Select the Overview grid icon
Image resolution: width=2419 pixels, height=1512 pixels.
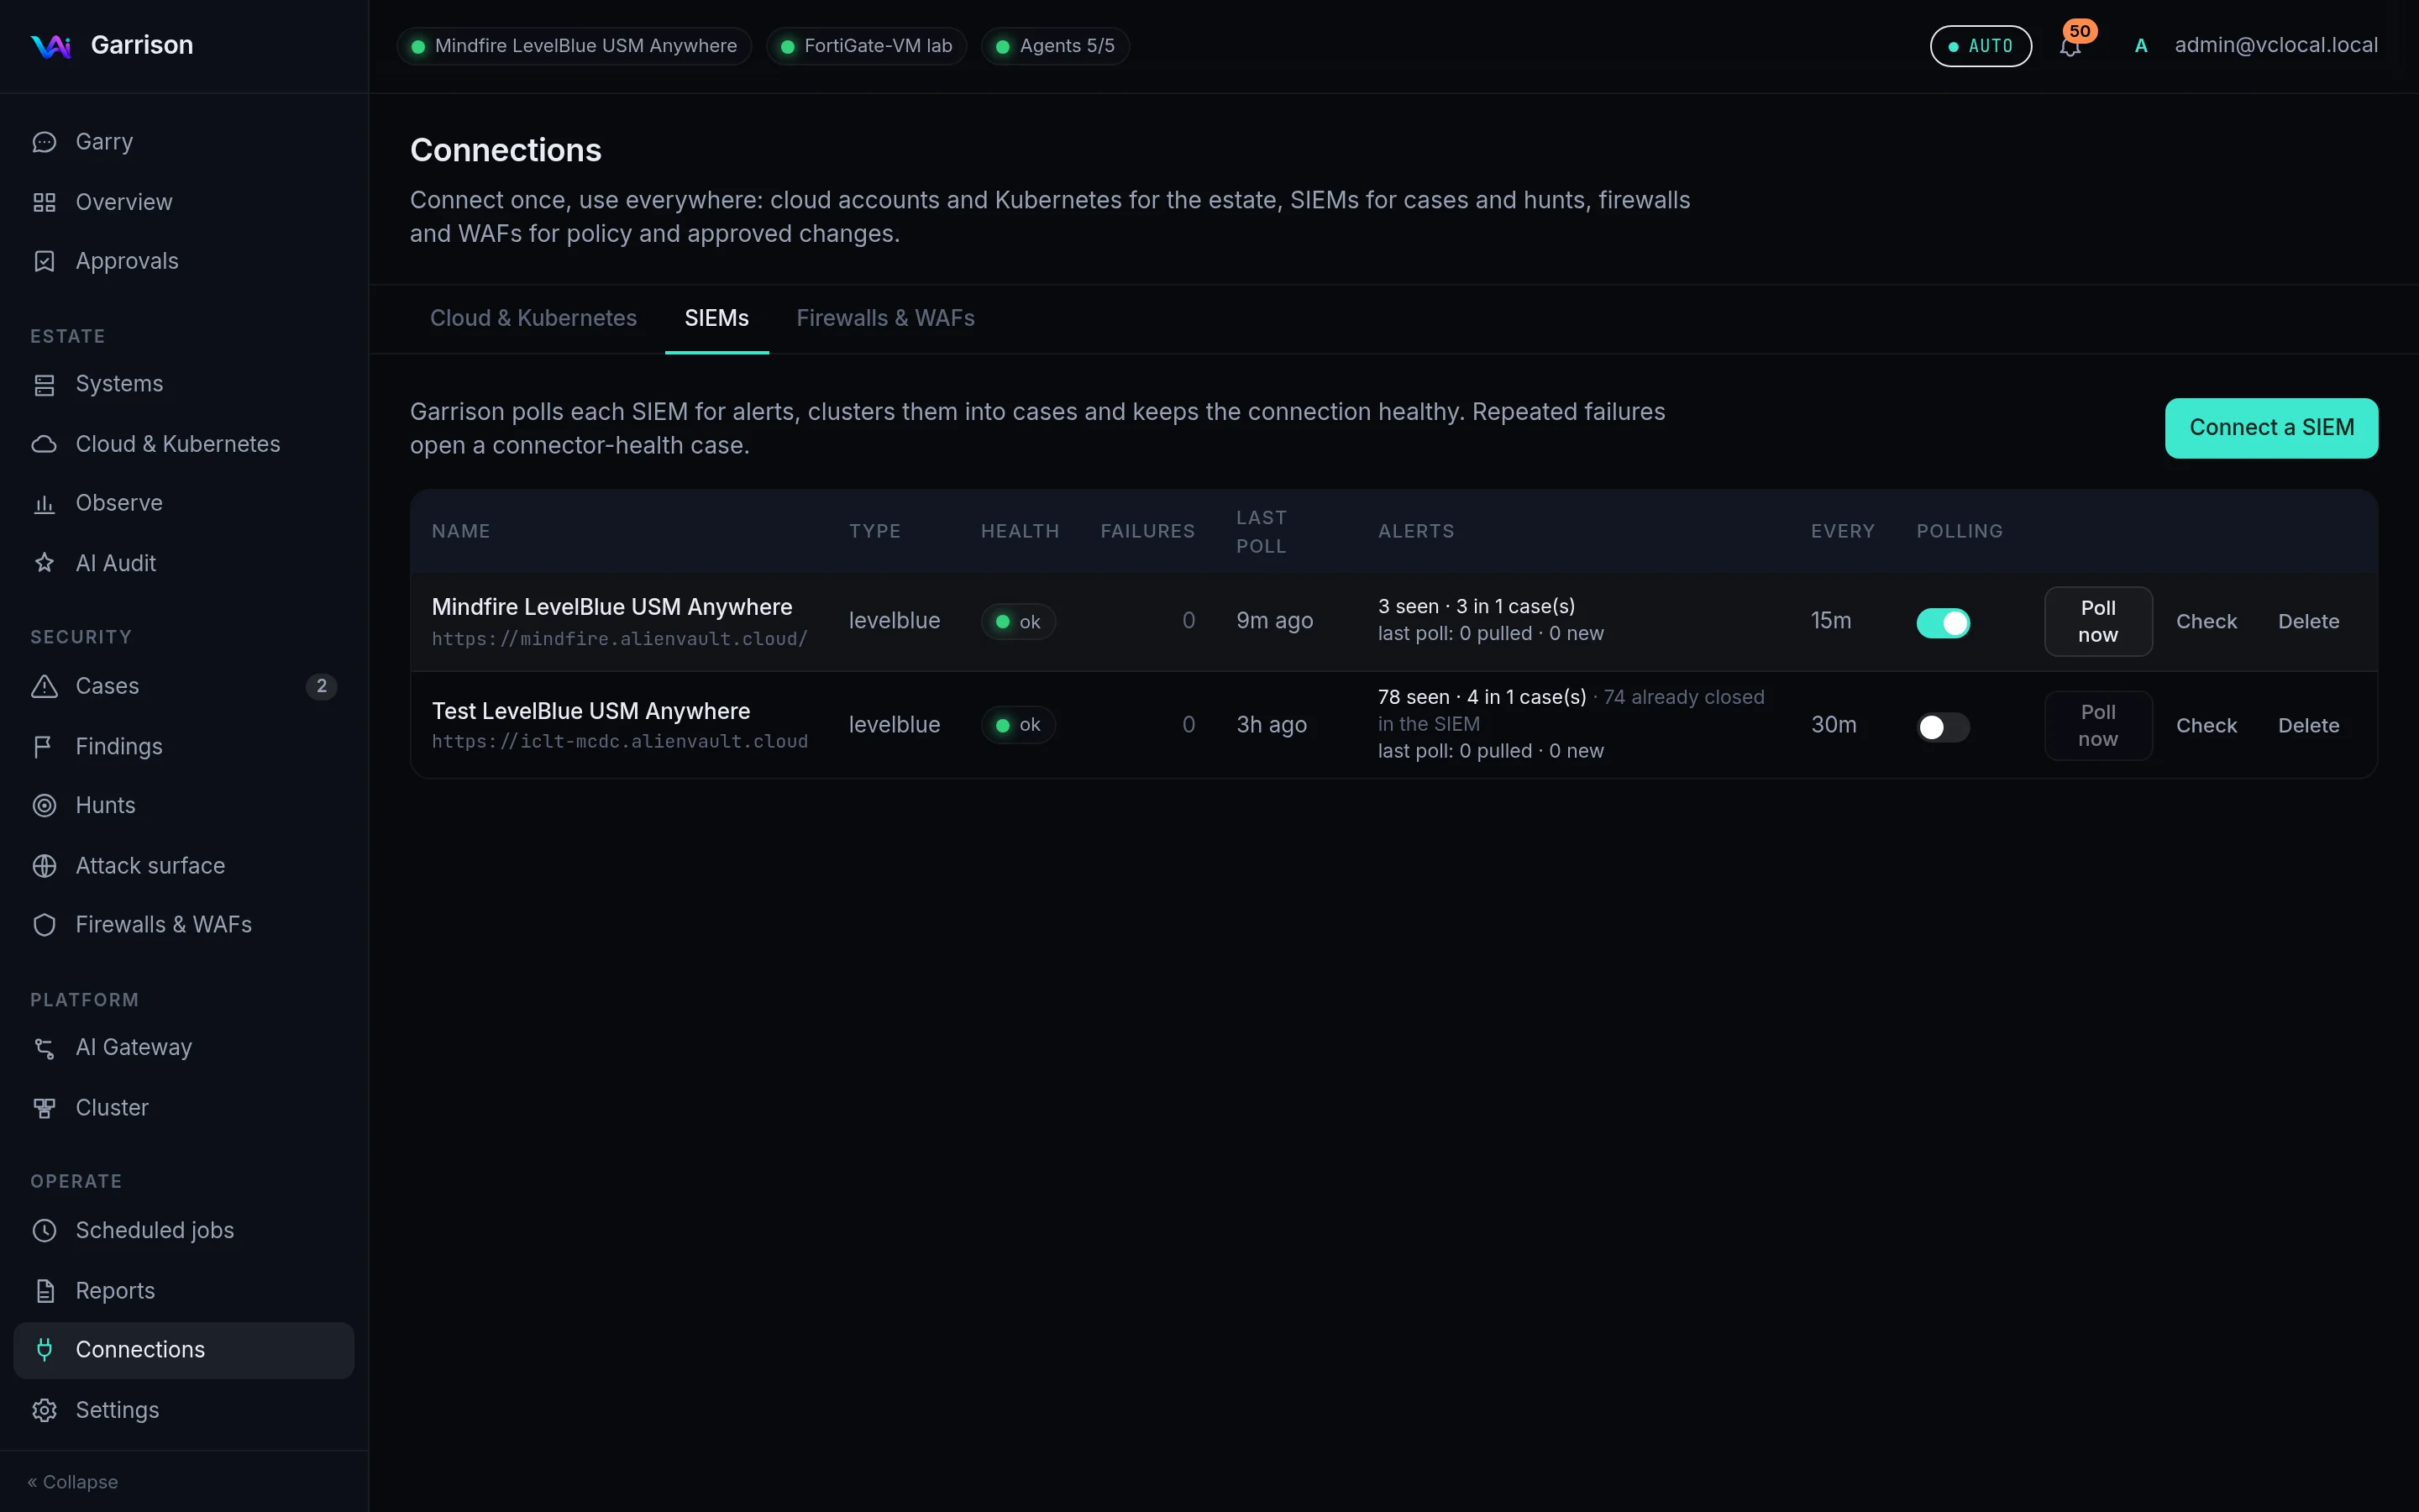[44, 202]
